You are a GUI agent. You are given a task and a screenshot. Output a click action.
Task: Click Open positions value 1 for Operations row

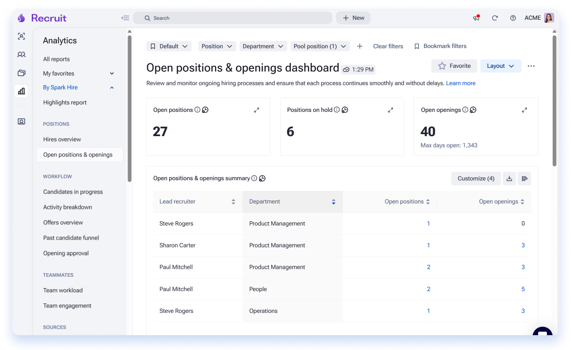pos(428,311)
